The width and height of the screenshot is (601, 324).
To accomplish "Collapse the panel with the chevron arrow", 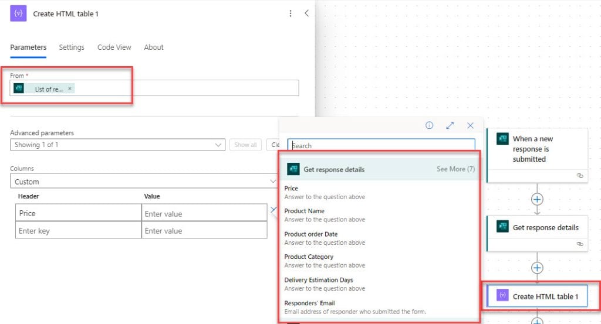I will 306,13.
